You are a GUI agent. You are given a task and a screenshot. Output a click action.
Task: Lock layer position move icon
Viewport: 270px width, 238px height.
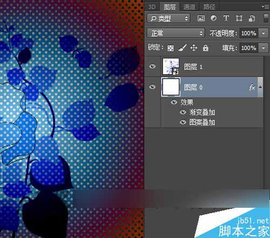click(x=194, y=48)
